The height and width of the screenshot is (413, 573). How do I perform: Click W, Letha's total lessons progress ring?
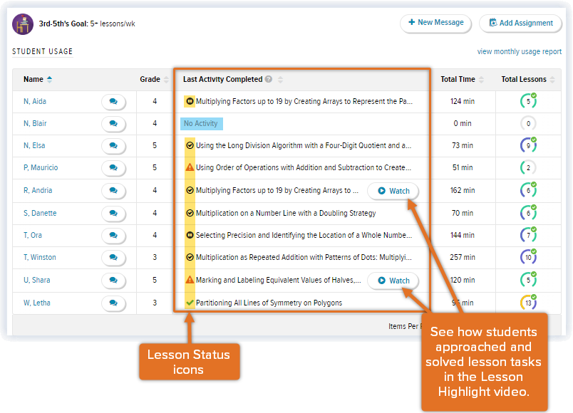click(x=528, y=303)
